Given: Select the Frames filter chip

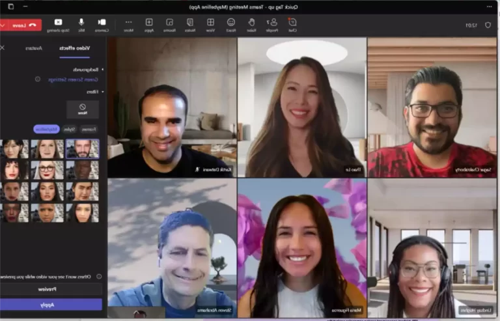Looking at the screenshot, I should point(89,129).
